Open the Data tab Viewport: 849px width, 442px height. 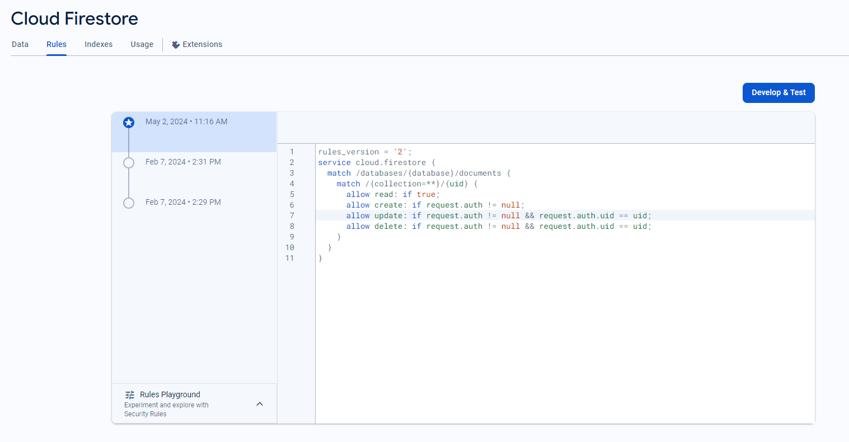point(20,45)
